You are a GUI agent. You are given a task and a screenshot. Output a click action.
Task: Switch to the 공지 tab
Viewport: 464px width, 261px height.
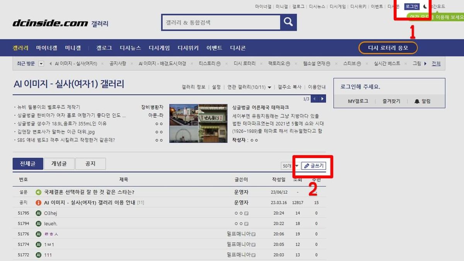coord(90,164)
